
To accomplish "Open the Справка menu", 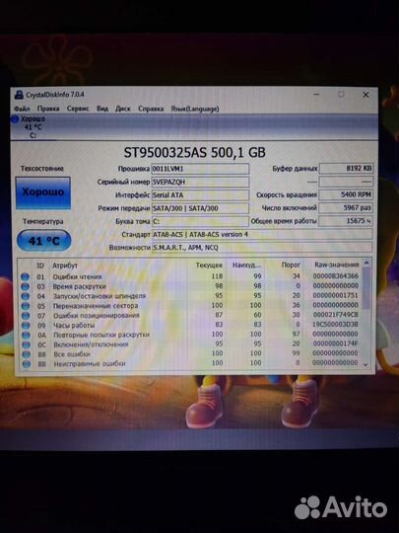I will click(x=151, y=109).
